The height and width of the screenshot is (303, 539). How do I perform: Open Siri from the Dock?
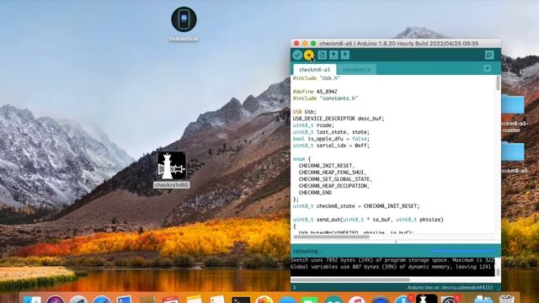tap(55, 300)
